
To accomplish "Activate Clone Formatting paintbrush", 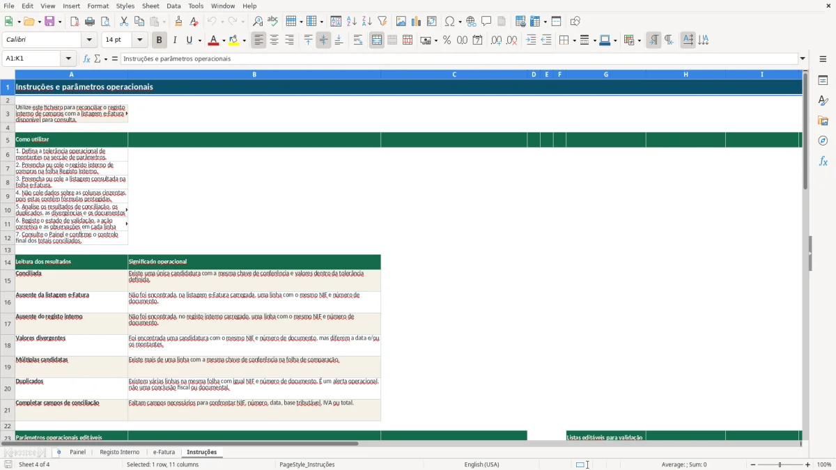I will point(178,22).
